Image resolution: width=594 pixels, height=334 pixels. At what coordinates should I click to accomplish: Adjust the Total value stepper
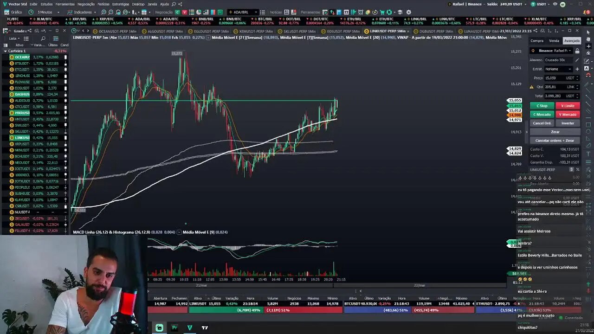(578, 96)
